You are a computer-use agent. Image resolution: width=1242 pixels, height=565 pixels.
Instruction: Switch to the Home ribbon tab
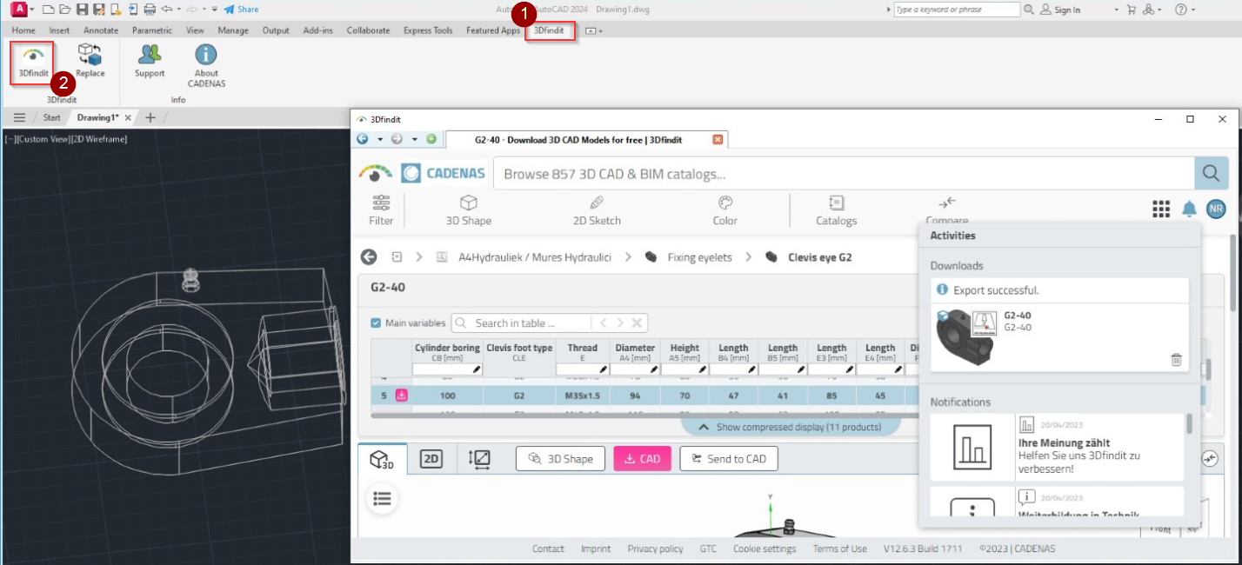tap(23, 30)
